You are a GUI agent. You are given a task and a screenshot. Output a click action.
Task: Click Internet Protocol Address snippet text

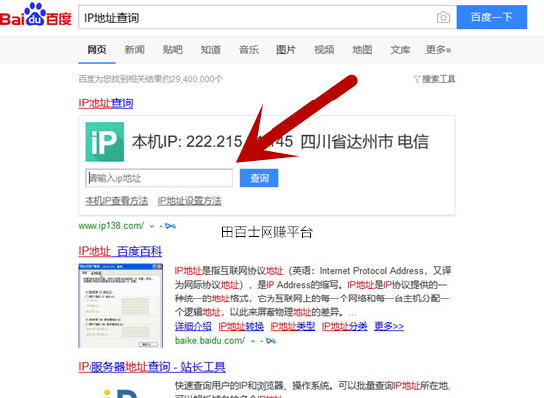371,271
